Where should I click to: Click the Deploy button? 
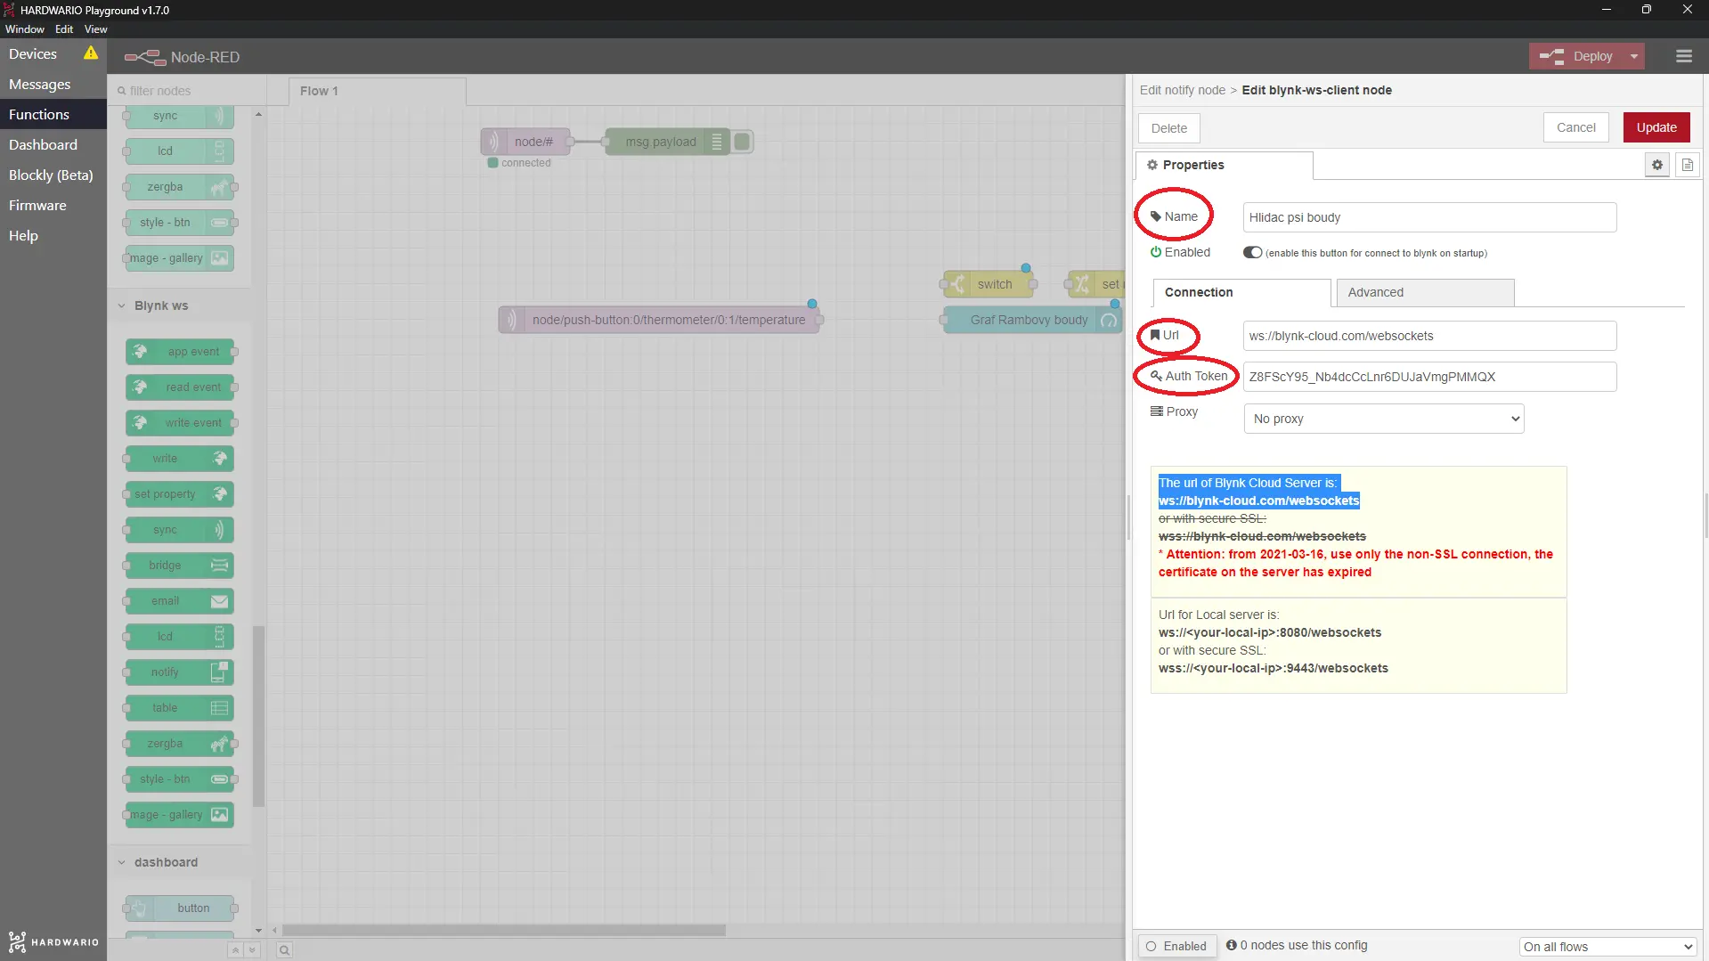point(1576,56)
